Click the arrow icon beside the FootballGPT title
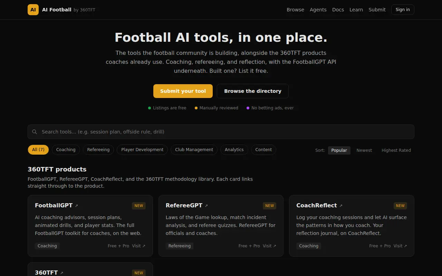The height and width of the screenshot is (276, 442). [x=77, y=206]
